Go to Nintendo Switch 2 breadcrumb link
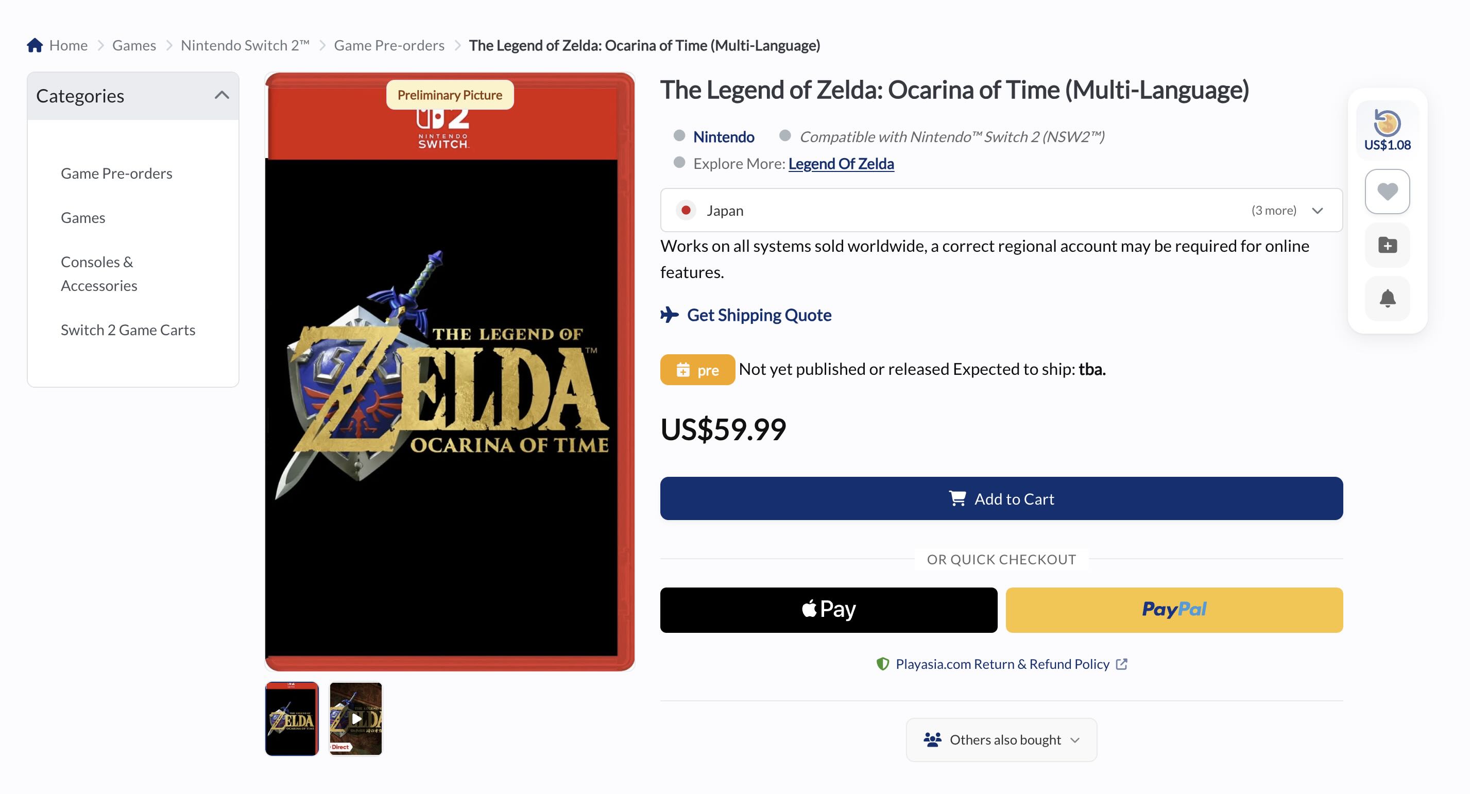This screenshot has height=794, width=1470. pos(245,45)
